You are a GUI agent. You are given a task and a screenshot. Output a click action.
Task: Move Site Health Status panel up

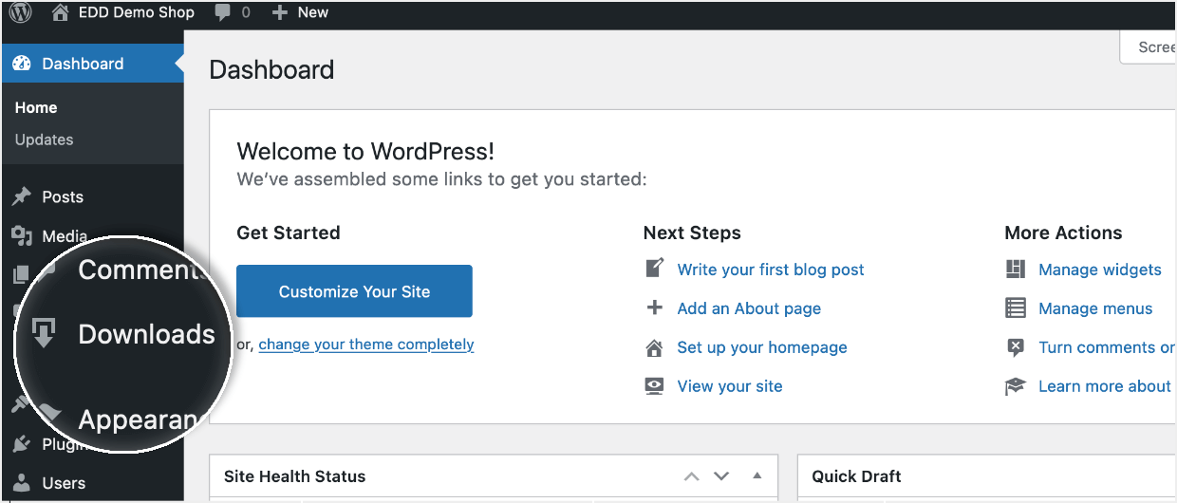pos(692,475)
